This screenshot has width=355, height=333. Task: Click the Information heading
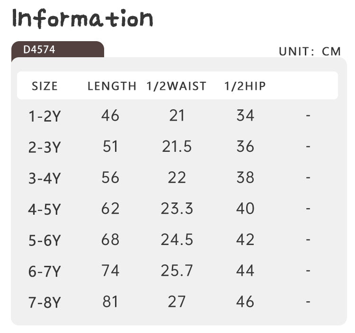click(x=83, y=18)
